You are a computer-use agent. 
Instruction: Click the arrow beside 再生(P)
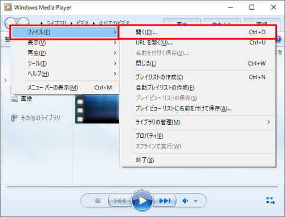[x=115, y=53]
